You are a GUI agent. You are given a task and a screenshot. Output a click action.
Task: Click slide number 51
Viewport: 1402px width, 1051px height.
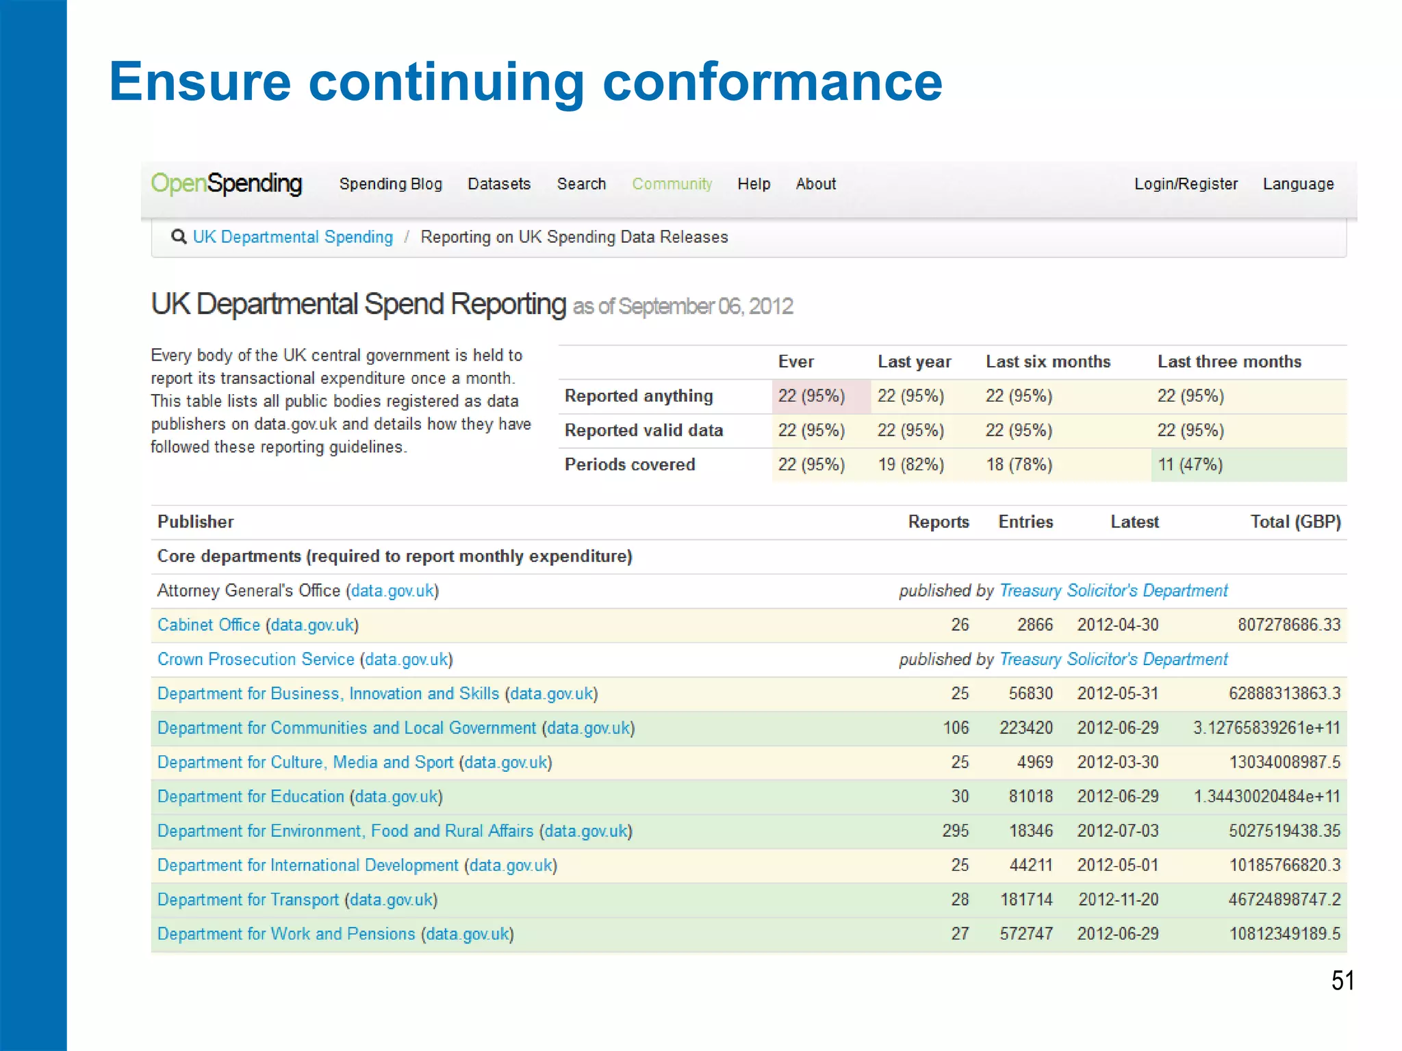1342,981
